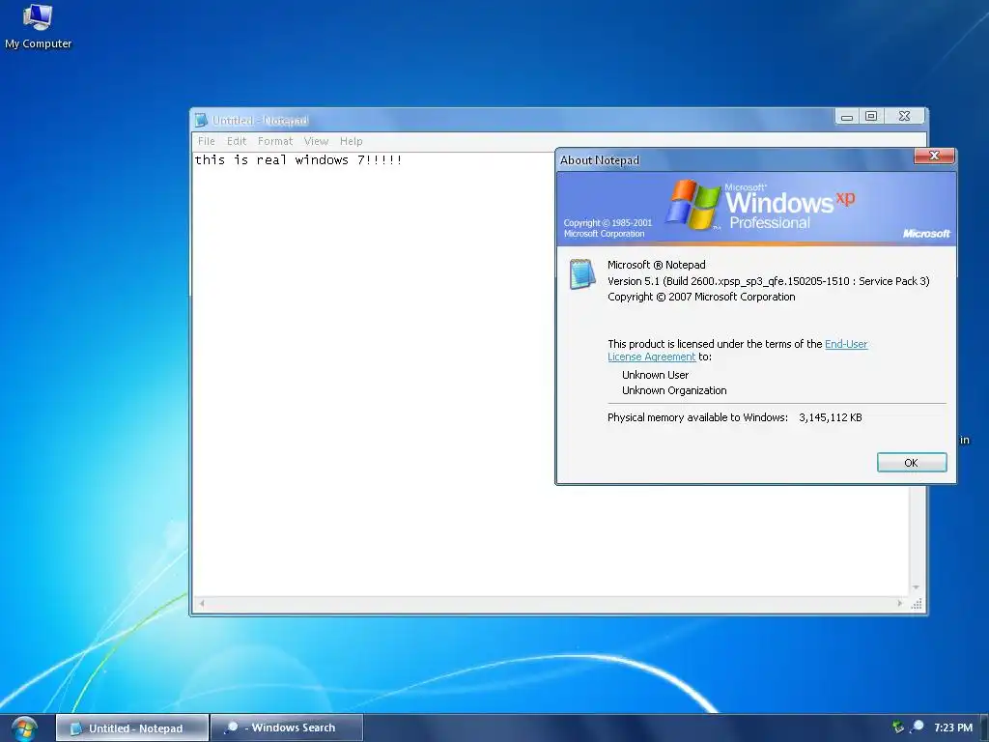Click the Notepad horizontal scrollbar left arrow
The image size is (989, 742).
click(x=202, y=603)
